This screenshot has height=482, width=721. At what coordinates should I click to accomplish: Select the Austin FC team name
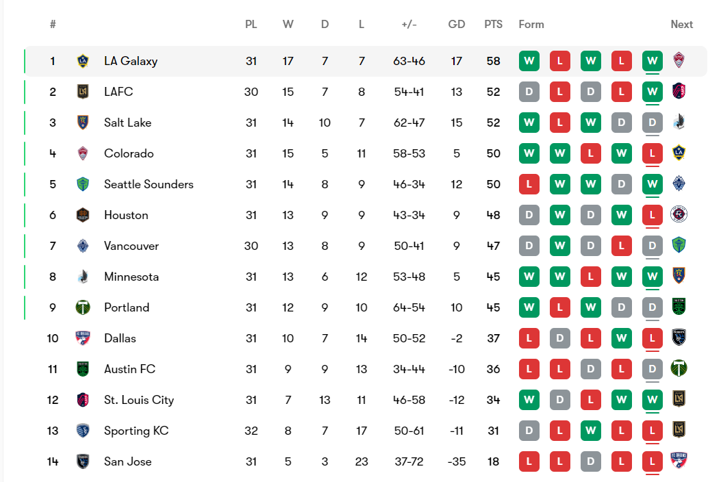pyautogui.click(x=129, y=369)
